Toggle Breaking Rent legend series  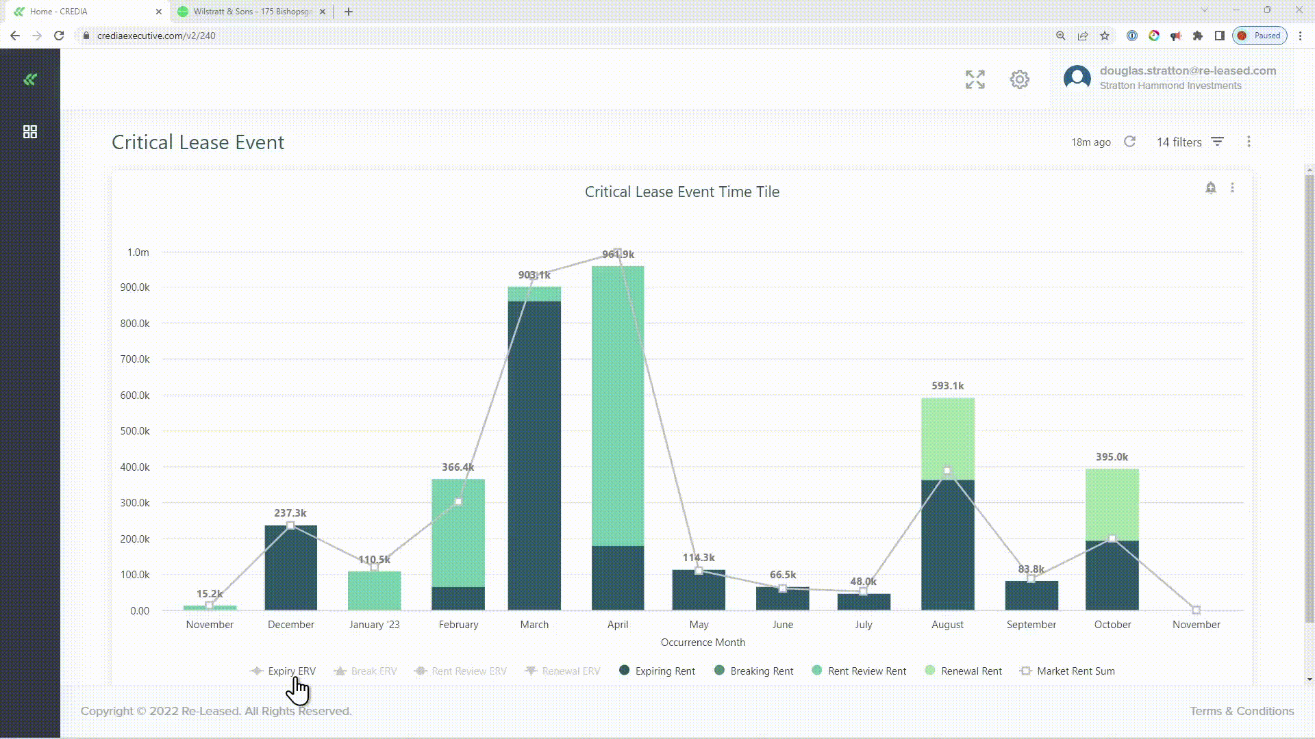click(753, 671)
